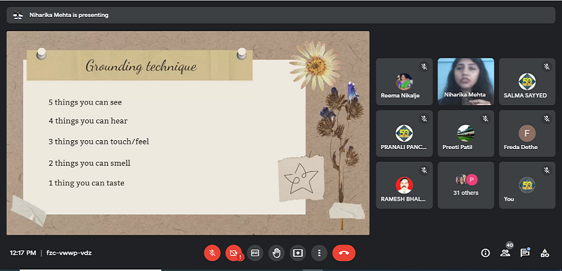Image resolution: width=562 pixels, height=271 pixels.
Task: Click your own 'You' tile
Action: click(x=527, y=186)
